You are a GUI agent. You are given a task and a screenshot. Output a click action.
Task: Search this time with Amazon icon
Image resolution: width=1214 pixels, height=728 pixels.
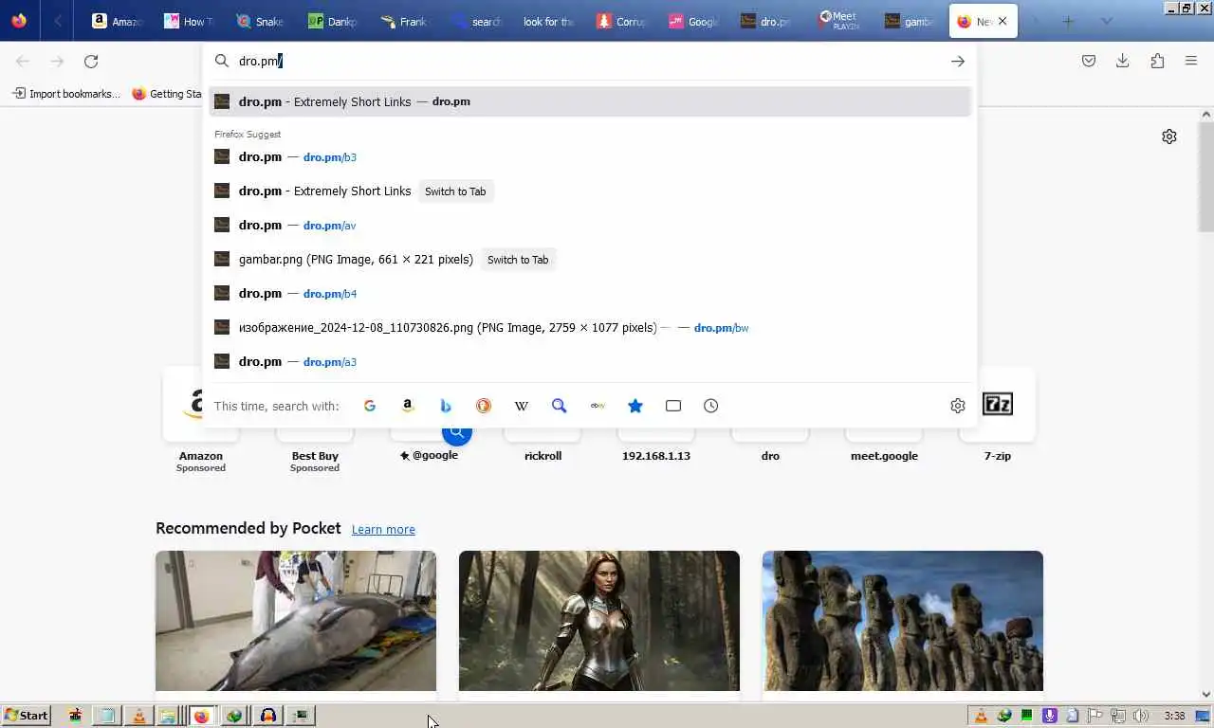[408, 406]
